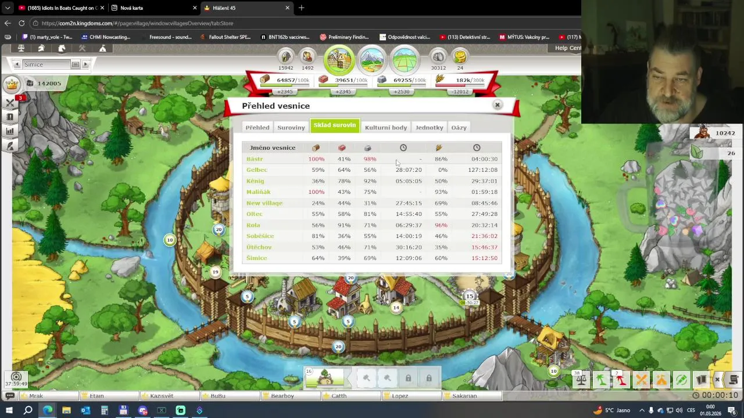
Task: Open Windows Start menu
Action: pos(9,410)
